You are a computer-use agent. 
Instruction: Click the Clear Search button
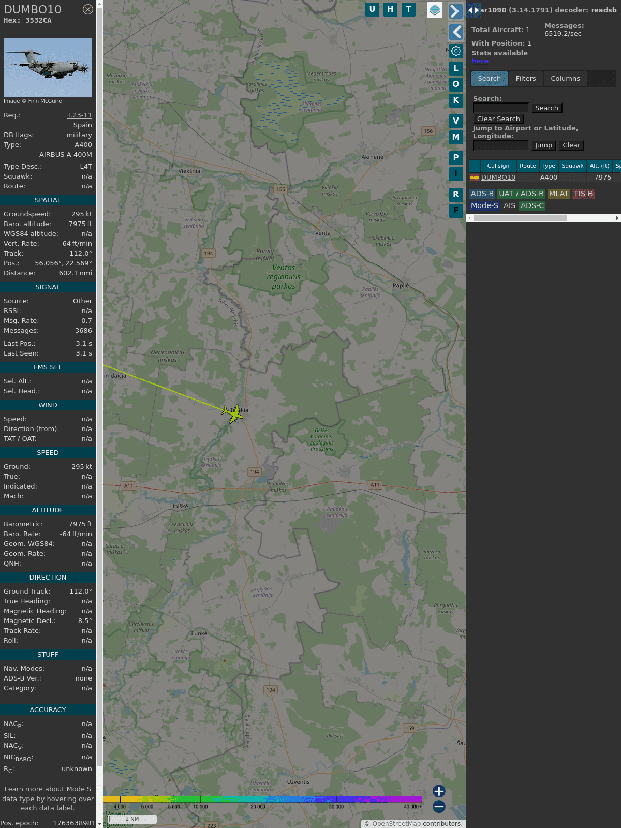click(x=498, y=119)
